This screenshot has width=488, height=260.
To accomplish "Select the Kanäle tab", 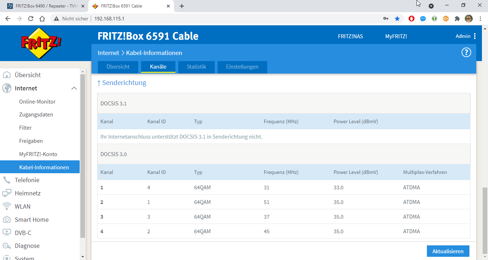I will click(158, 67).
